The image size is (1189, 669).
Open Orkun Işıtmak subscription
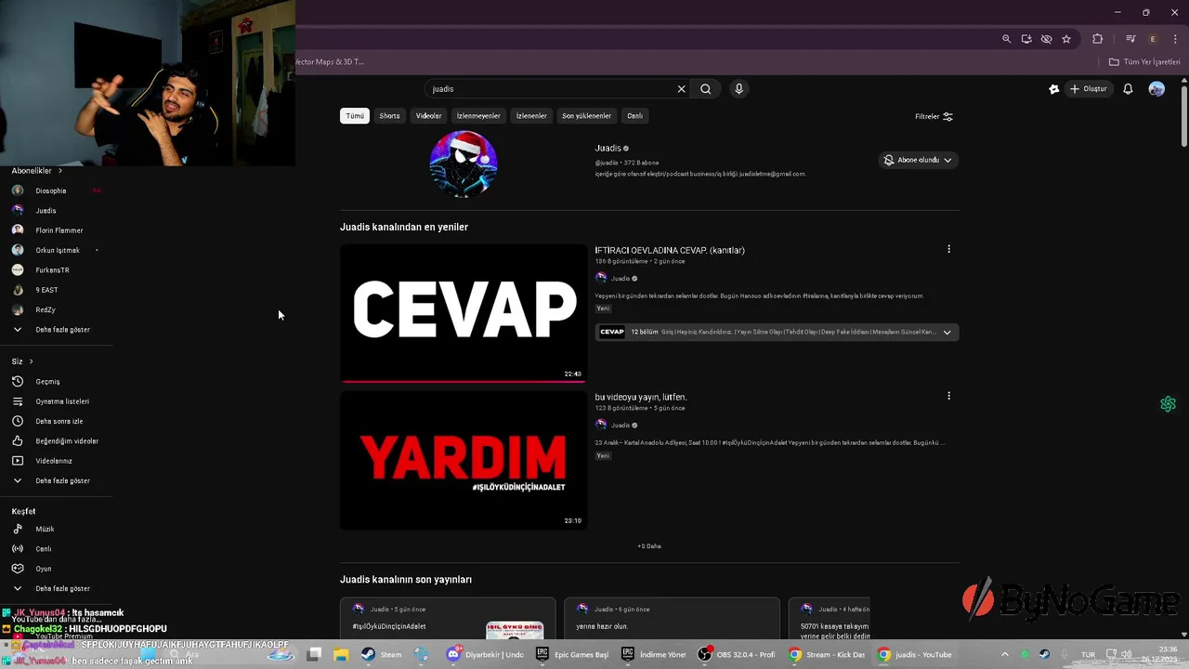[57, 250]
